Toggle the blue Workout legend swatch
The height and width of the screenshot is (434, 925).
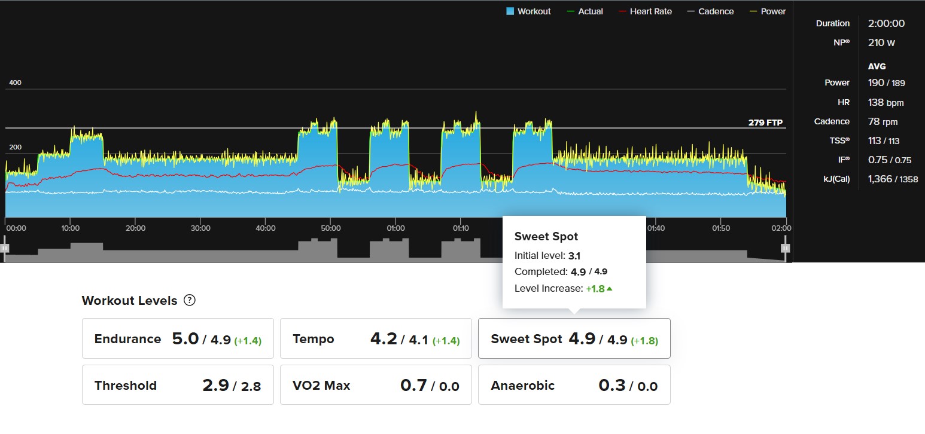click(510, 11)
